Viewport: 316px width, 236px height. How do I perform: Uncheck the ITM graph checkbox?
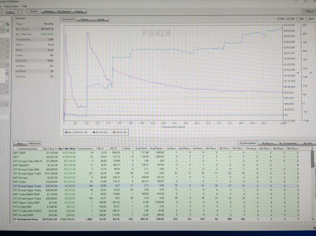[x=288, y=19]
